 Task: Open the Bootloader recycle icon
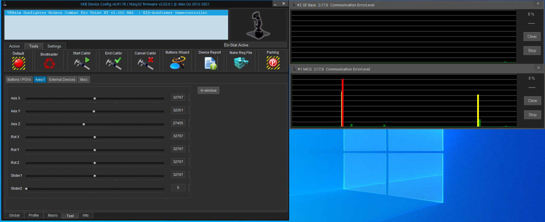[49, 64]
